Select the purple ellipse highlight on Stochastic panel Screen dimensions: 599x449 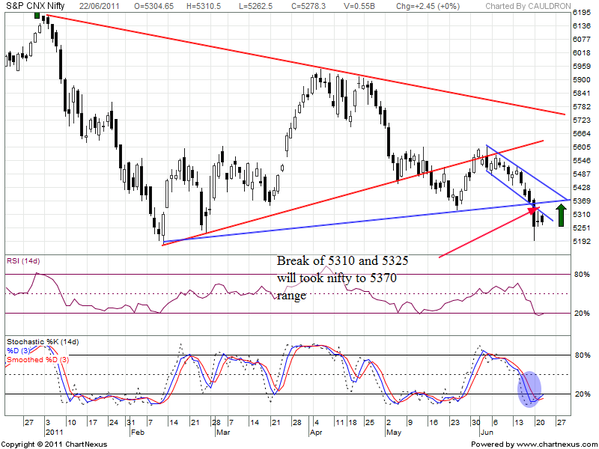pyautogui.click(x=530, y=389)
